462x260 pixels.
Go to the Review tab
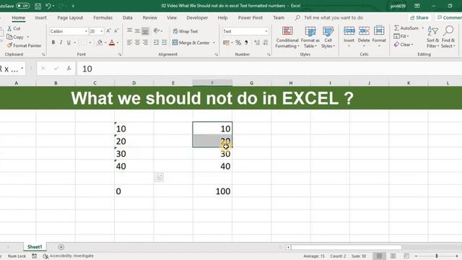point(149,17)
